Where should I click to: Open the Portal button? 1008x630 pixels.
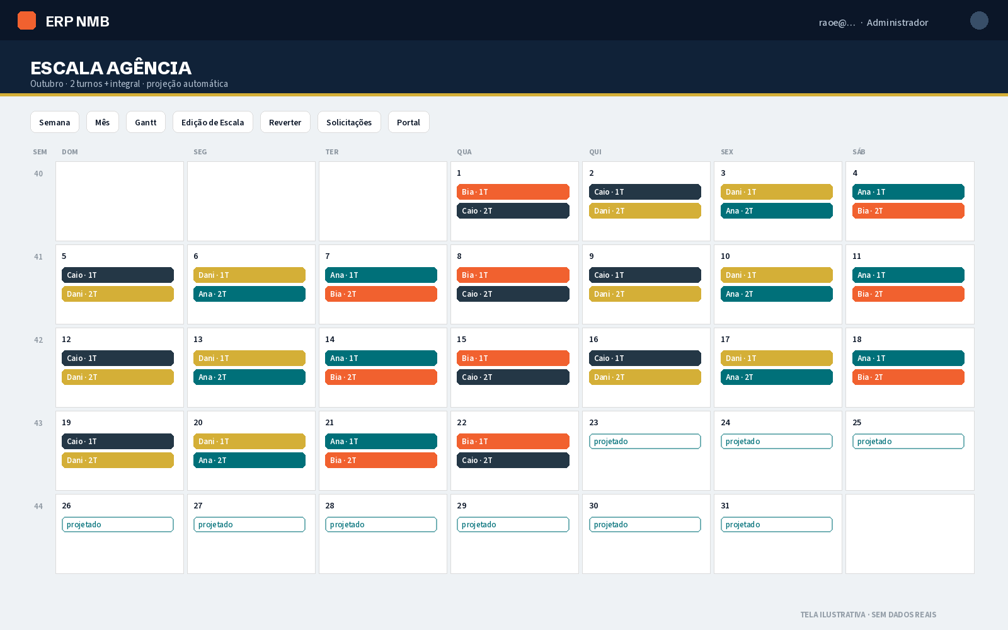[408, 122]
